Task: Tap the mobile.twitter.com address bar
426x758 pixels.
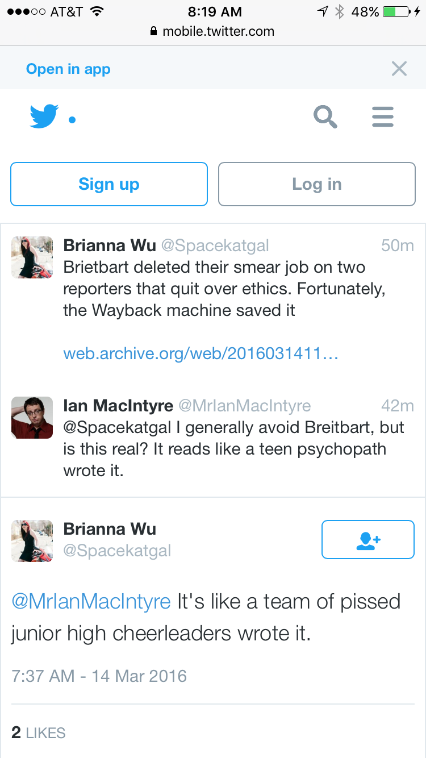Action: (x=213, y=32)
